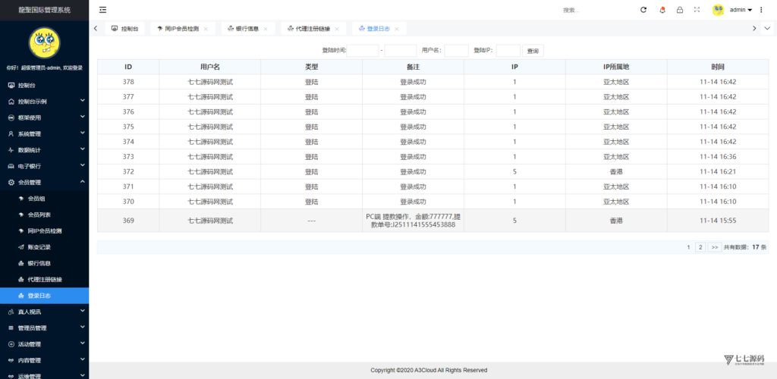This screenshot has height=379, width=777.
Task: Open 控制台 in the sidebar
Action: (45, 85)
